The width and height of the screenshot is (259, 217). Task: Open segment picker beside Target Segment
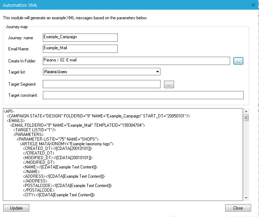169,85
